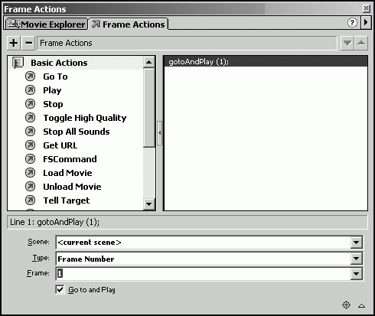Image resolution: width=375 pixels, height=316 pixels.
Task: Click the move action up arrow
Action: tap(361, 43)
